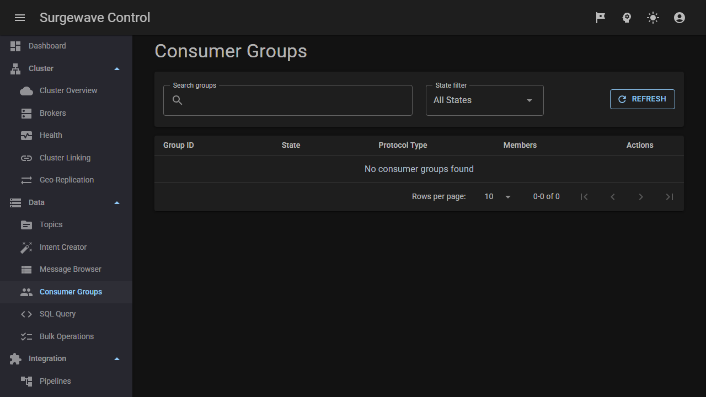Open the State filter dropdown

485,100
